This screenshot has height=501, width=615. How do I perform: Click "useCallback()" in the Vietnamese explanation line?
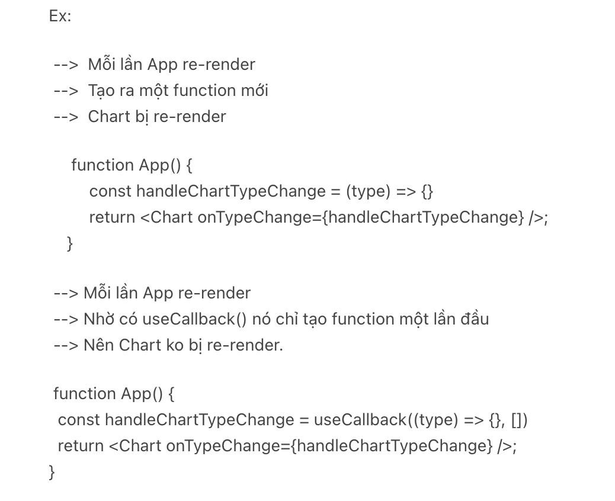pos(194,319)
